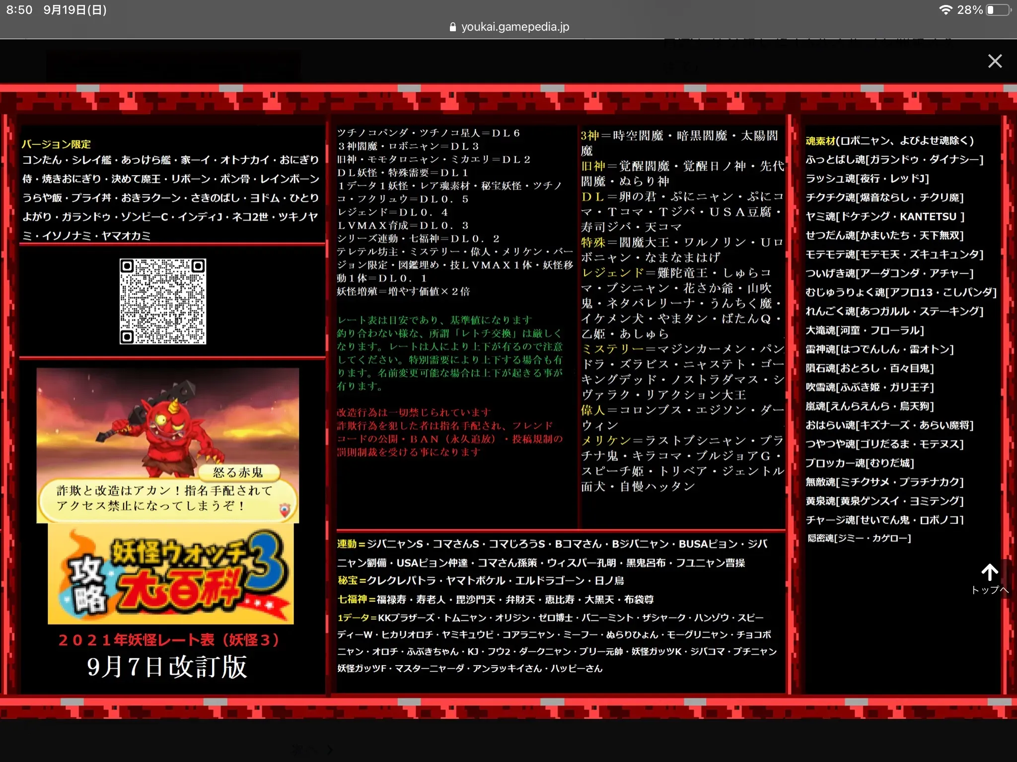Screen dimensions: 1017x762
Task: Tap the せつだん魂[かまいたち・天下無双] row
Action: [884, 235]
